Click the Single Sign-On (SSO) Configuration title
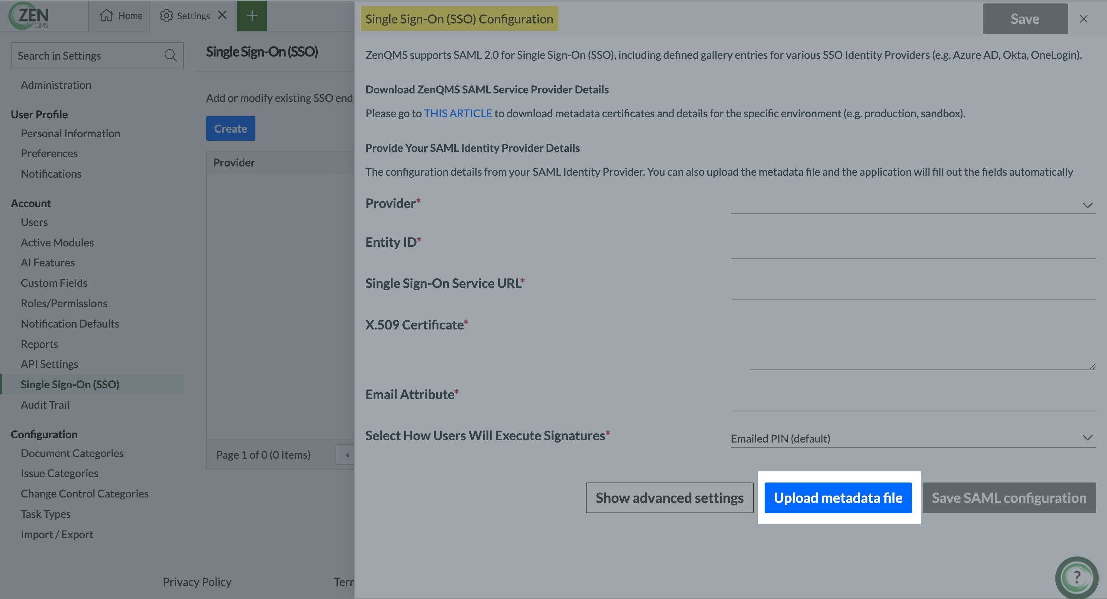The width and height of the screenshot is (1107, 599). point(459,19)
